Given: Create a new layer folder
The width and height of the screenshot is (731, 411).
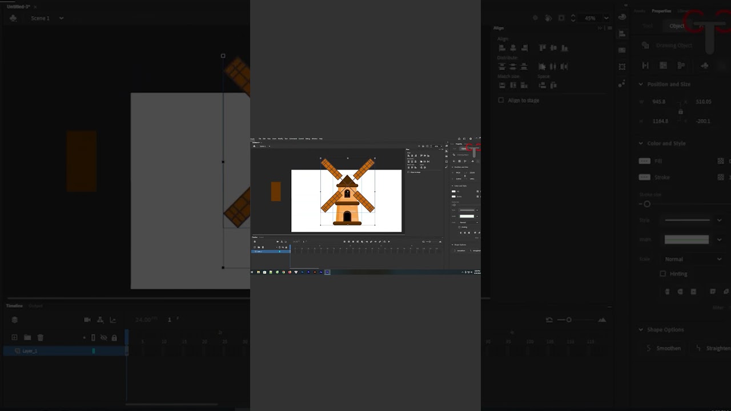Looking at the screenshot, I should [27, 337].
